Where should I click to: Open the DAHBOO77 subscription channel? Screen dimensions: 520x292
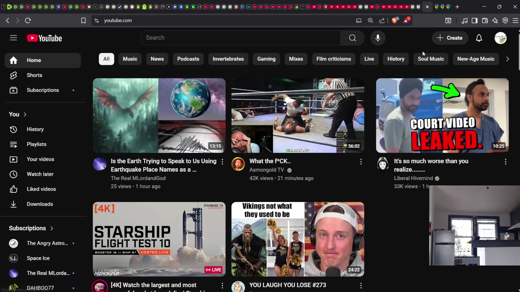tap(43, 288)
